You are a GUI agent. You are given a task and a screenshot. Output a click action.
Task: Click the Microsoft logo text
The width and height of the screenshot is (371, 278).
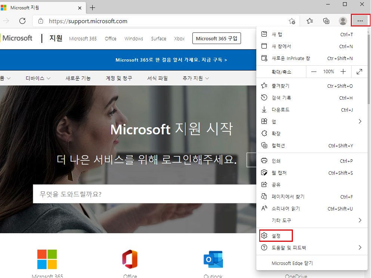click(17, 38)
